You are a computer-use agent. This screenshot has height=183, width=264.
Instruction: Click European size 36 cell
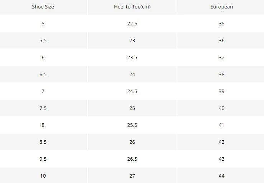[x=221, y=40]
